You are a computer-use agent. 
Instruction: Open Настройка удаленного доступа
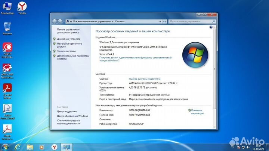[69, 45]
